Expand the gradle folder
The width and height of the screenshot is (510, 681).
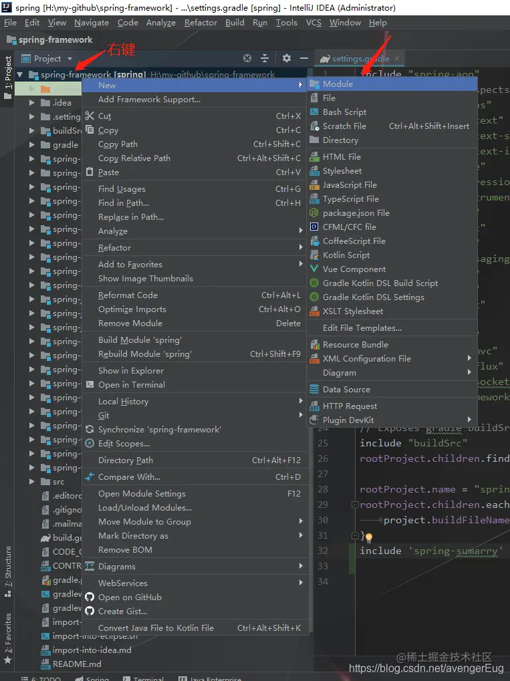(31, 145)
